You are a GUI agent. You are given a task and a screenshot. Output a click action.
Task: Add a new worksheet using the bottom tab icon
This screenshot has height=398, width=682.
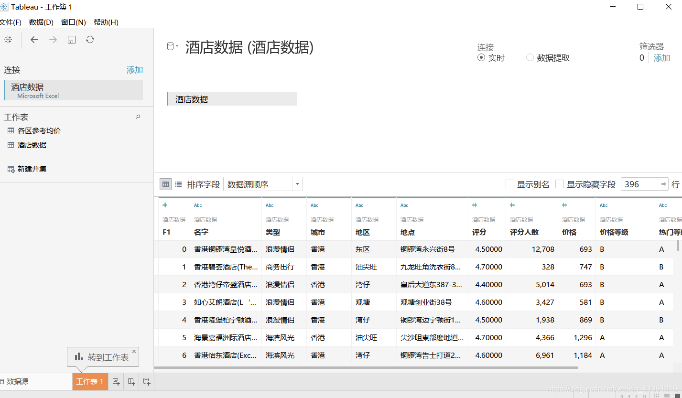tap(116, 381)
